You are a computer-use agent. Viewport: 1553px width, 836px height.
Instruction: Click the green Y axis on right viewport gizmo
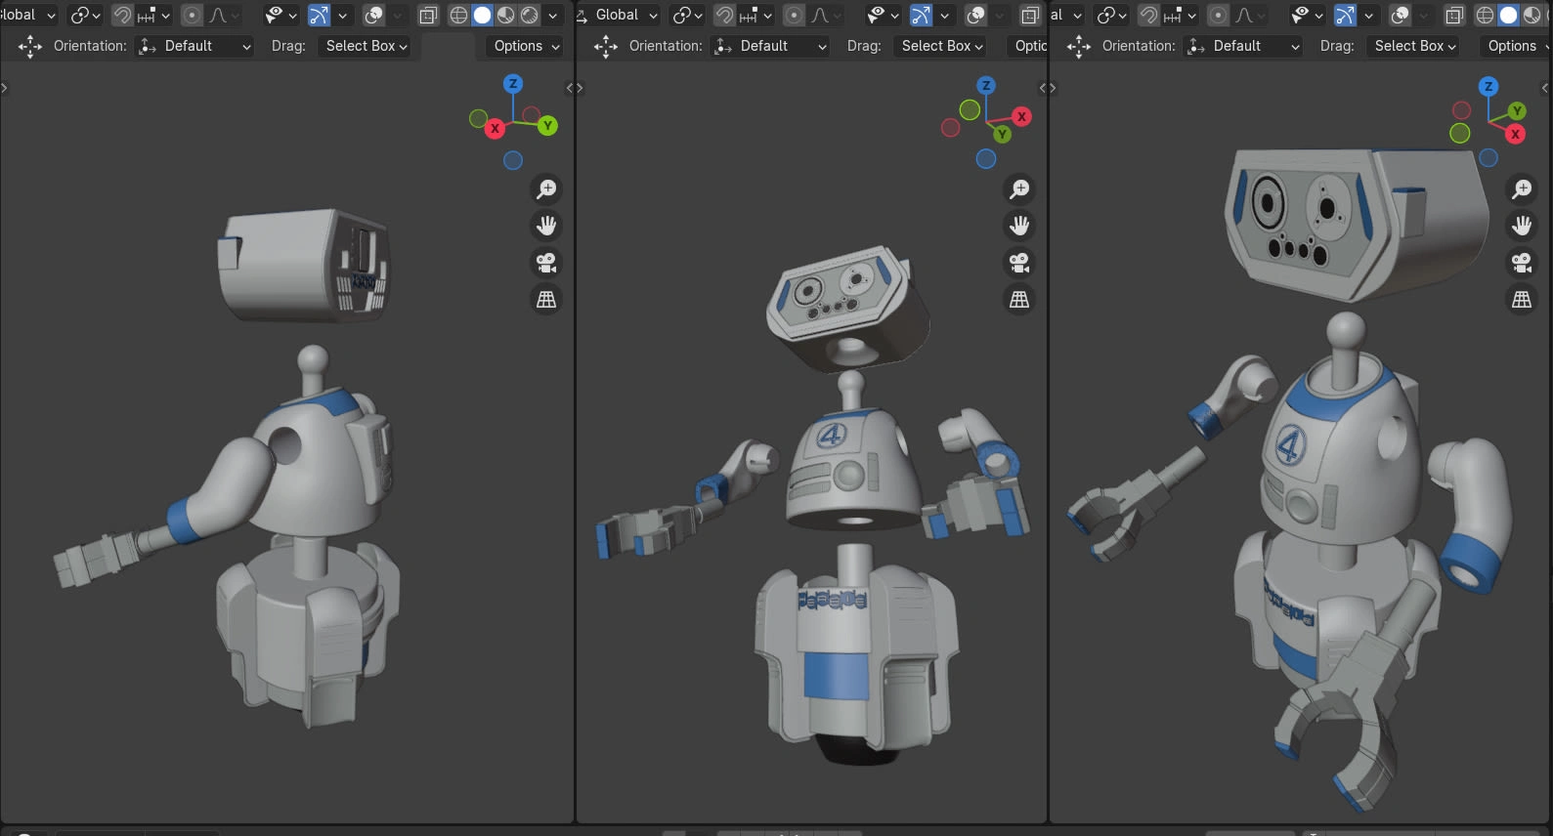[1517, 111]
